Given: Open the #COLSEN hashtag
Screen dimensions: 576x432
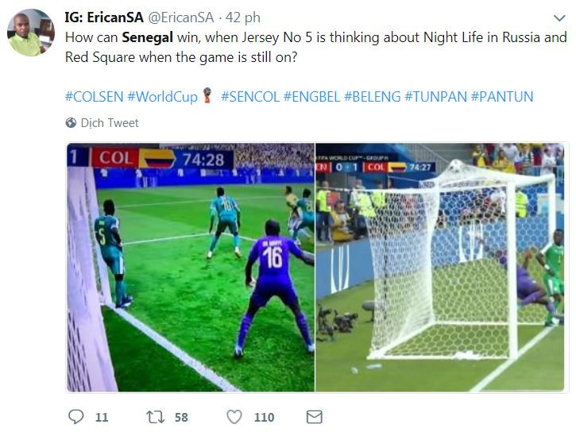Looking at the screenshot, I should coord(93,97).
